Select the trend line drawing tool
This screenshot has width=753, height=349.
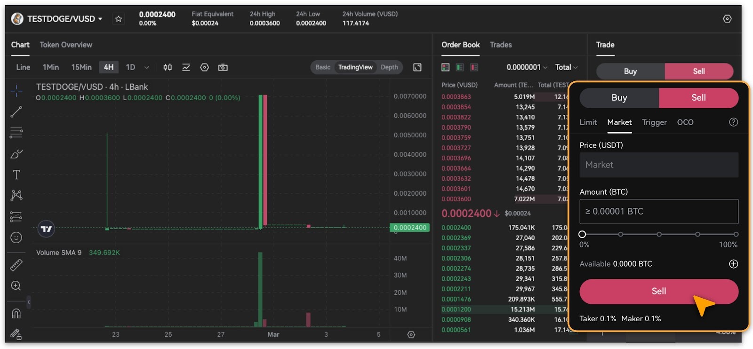click(16, 111)
